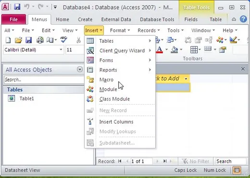
Task: Click the design ruler pencil toolbar icon
Action: tap(233, 40)
